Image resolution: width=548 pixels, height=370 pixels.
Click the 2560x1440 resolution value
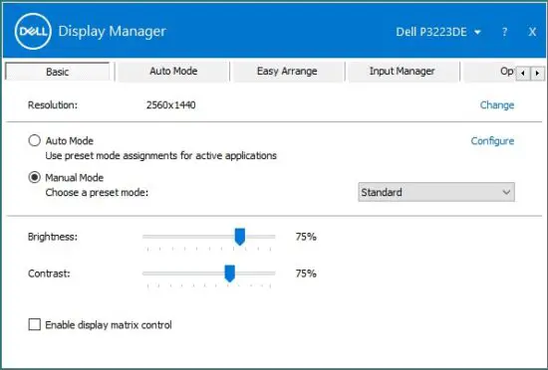point(171,105)
